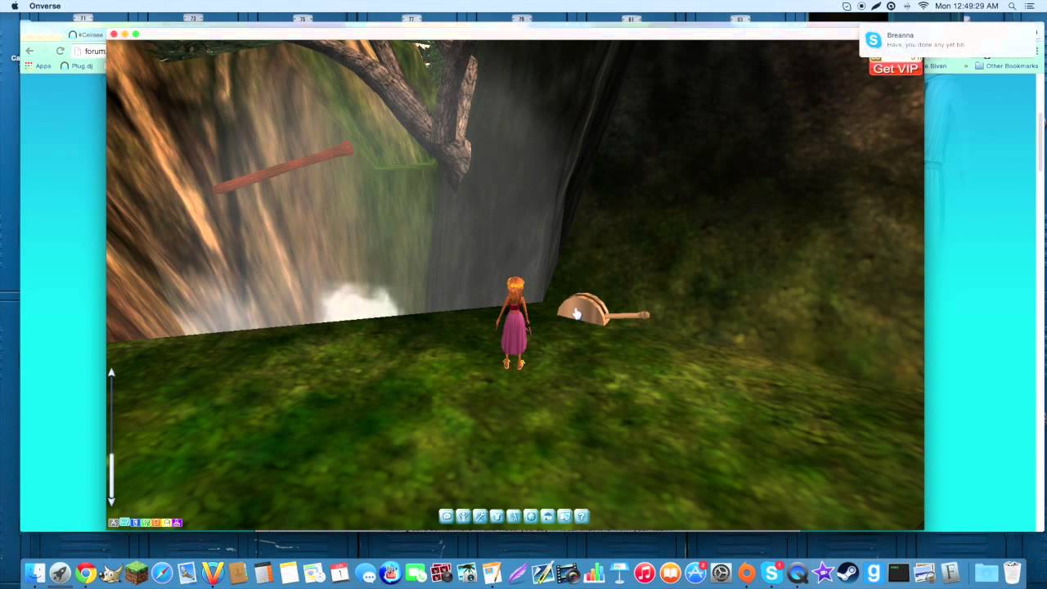Open Terminal in the Dock

coord(899,573)
